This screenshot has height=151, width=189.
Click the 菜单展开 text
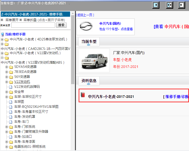[x=12, y=20]
